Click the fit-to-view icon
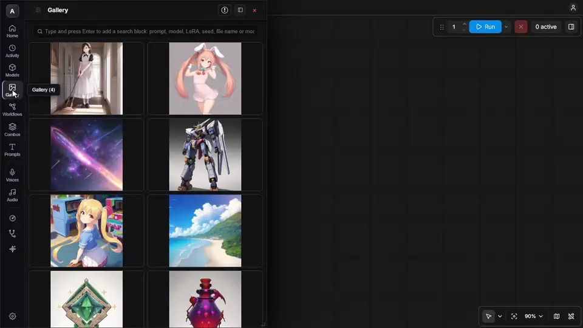Image resolution: width=583 pixels, height=328 pixels. point(514,316)
